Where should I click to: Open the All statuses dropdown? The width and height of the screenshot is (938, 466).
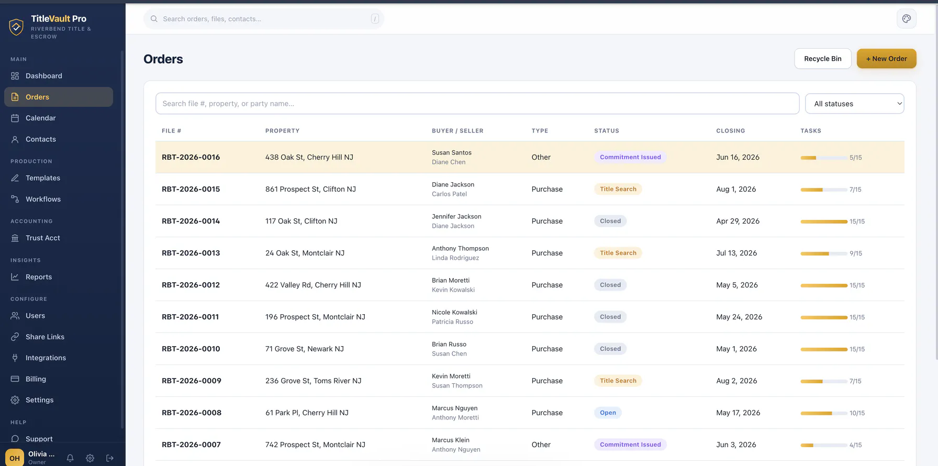coord(854,104)
